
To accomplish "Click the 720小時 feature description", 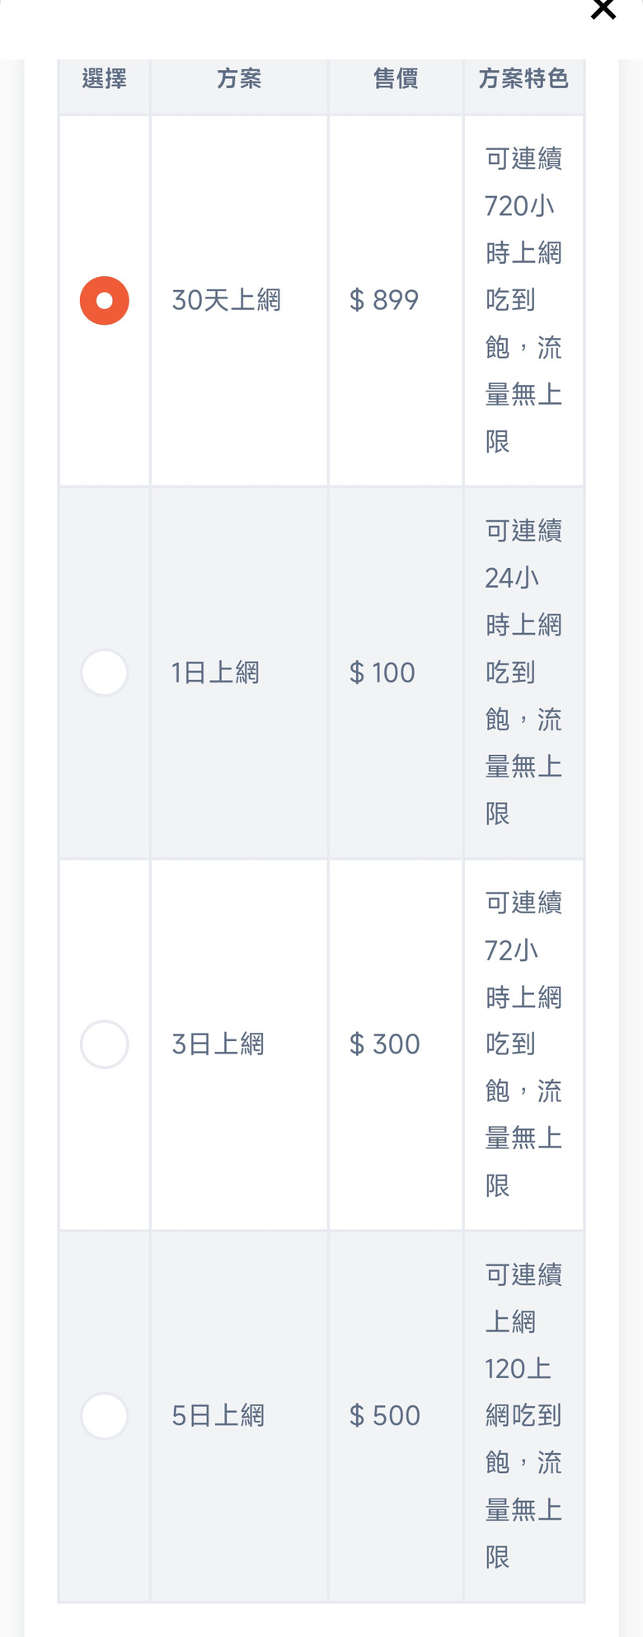I will click(x=523, y=300).
